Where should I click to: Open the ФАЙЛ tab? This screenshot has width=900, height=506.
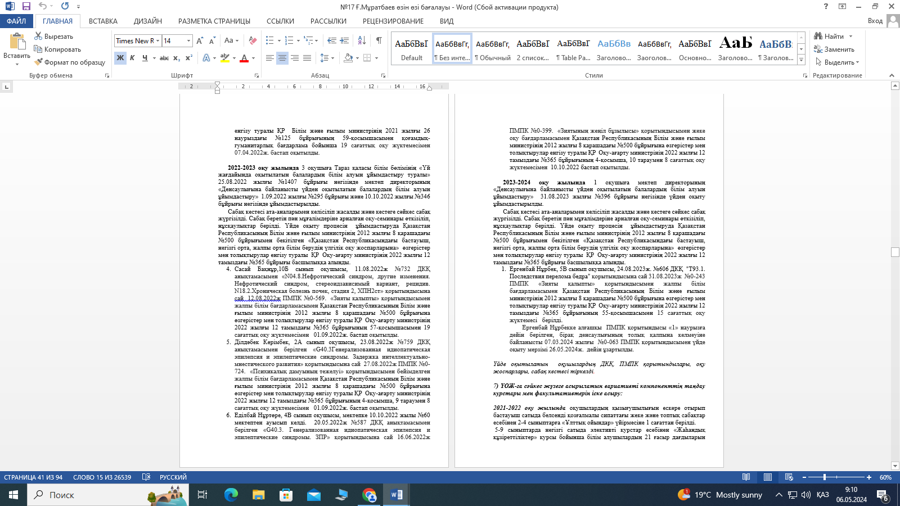click(16, 21)
